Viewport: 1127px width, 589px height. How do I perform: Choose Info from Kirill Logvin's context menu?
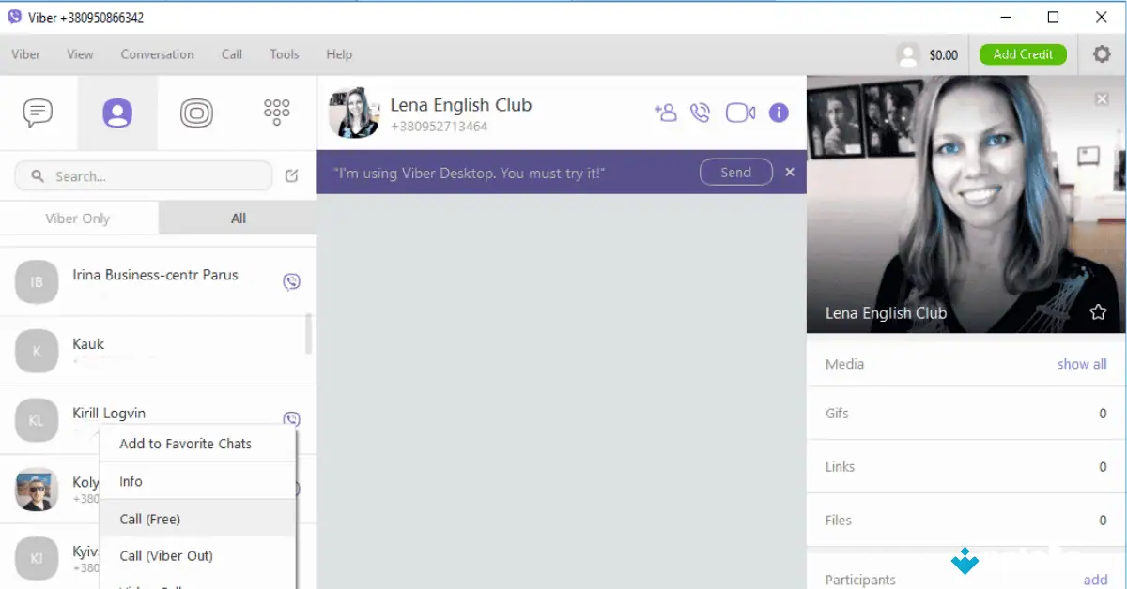(x=130, y=481)
